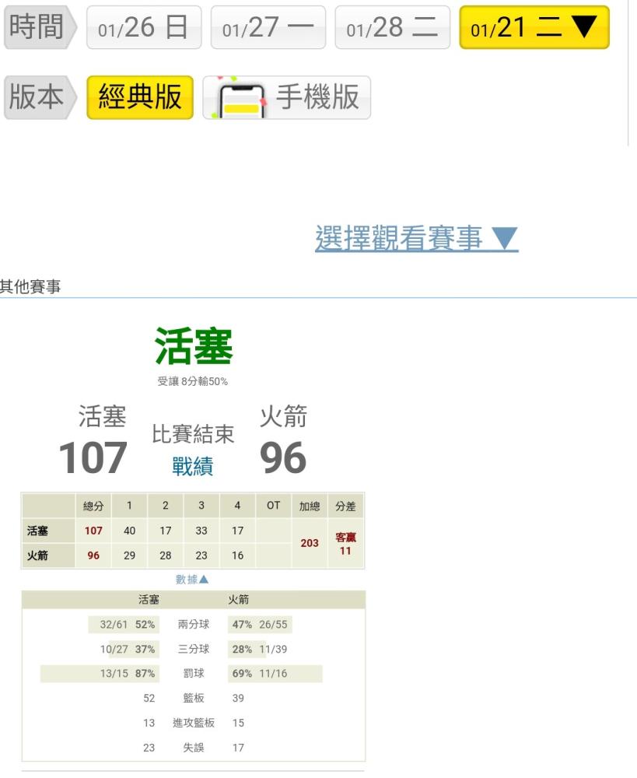The image size is (637, 778).
Task: Click 火箭 offensive rebounds value 15
Action: point(238,723)
